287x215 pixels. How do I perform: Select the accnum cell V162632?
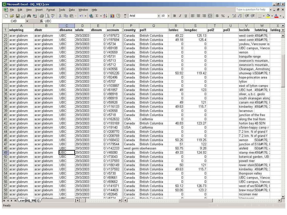pos(114,119)
